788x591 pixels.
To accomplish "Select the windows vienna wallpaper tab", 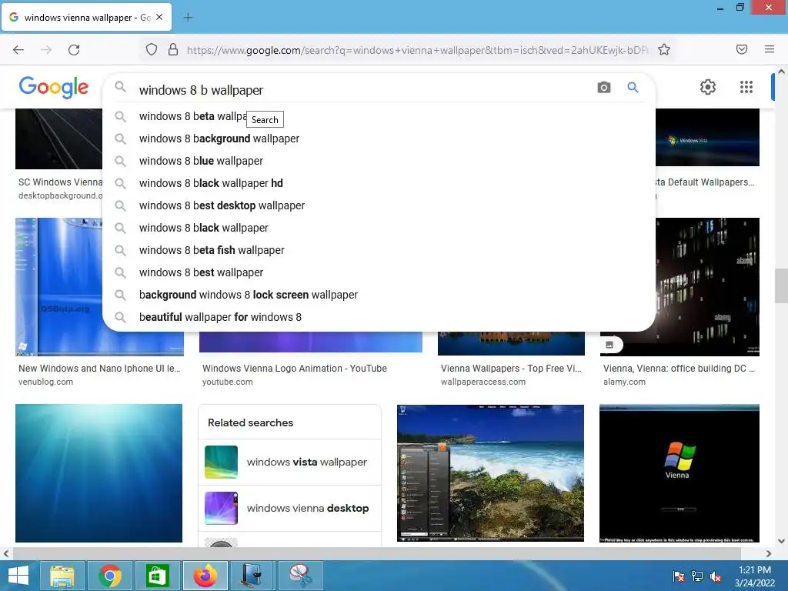I will click(x=86, y=17).
